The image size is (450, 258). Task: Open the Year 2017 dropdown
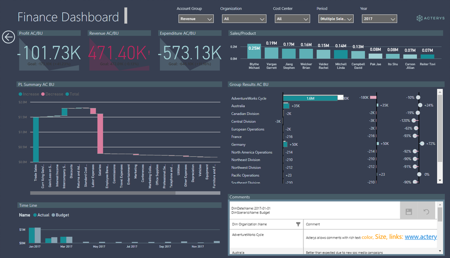tap(379, 19)
